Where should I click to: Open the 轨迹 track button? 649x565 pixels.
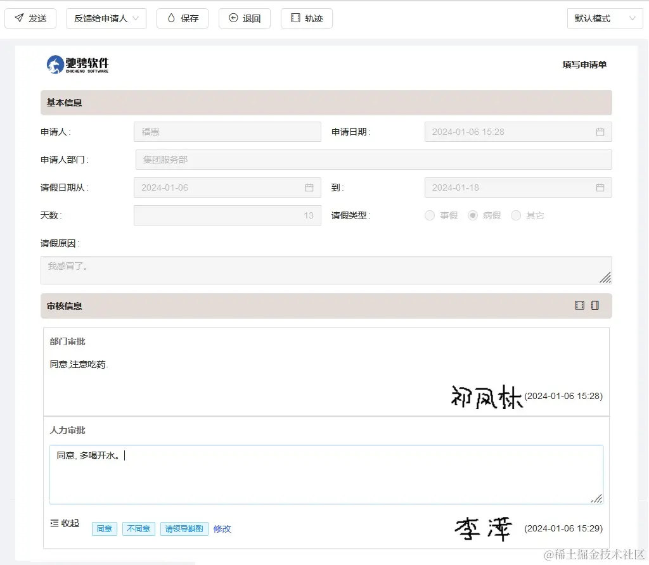click(307, 18)
